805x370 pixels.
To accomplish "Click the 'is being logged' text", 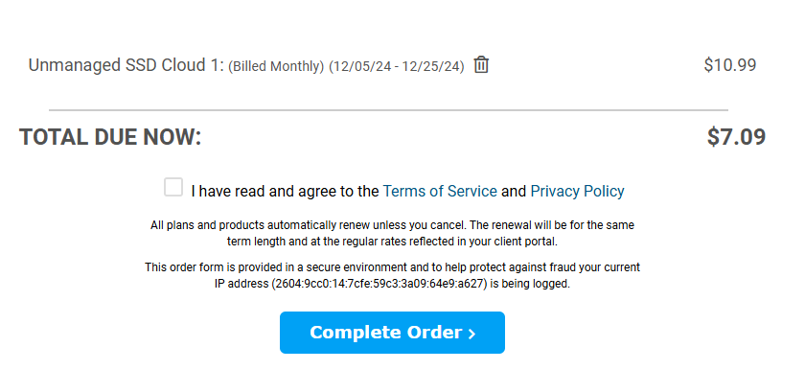I will pyautogui.click(x=530, y=284).
